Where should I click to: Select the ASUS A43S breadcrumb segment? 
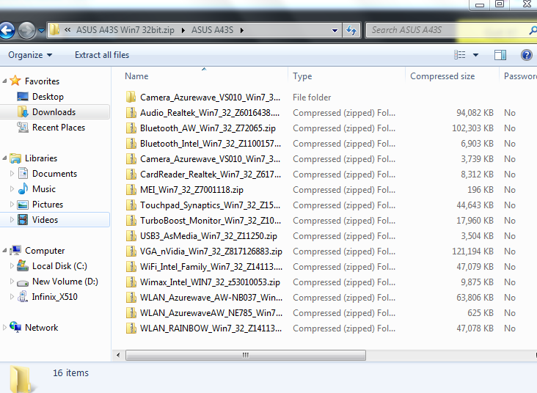coord(212,30)
